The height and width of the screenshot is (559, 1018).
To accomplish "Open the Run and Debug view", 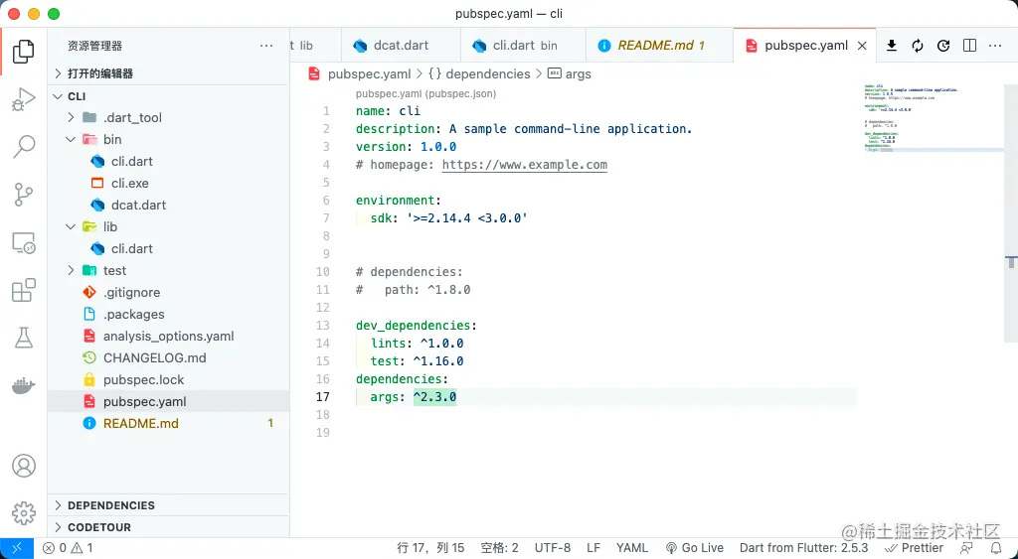I will pyautogui.click(x=23, y=99).
